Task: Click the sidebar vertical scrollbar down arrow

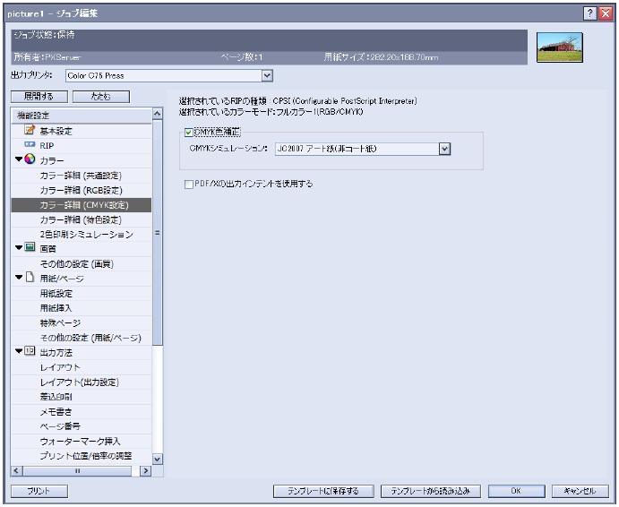Action: point(158,459)
